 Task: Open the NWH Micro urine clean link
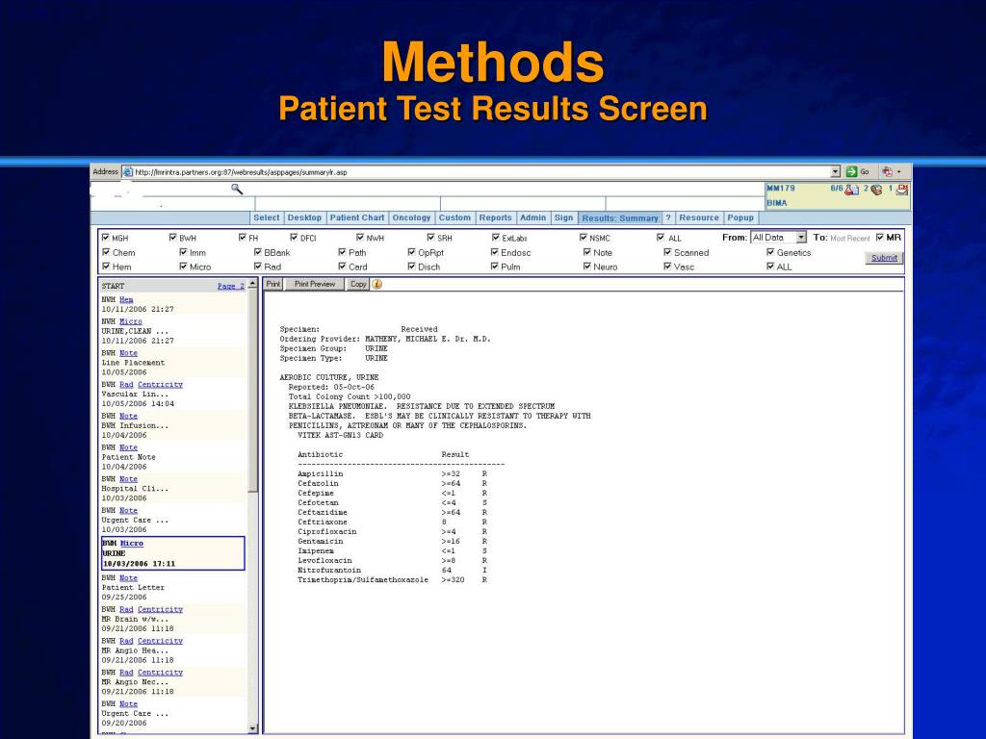coord(131,321)
